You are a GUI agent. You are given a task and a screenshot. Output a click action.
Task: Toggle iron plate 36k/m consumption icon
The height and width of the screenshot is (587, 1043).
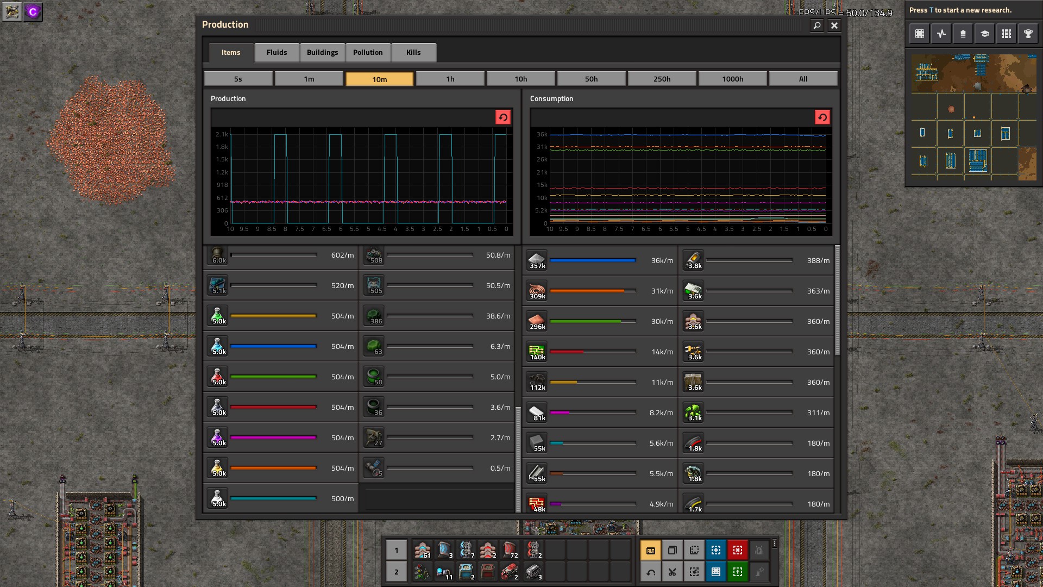[537, 260]
